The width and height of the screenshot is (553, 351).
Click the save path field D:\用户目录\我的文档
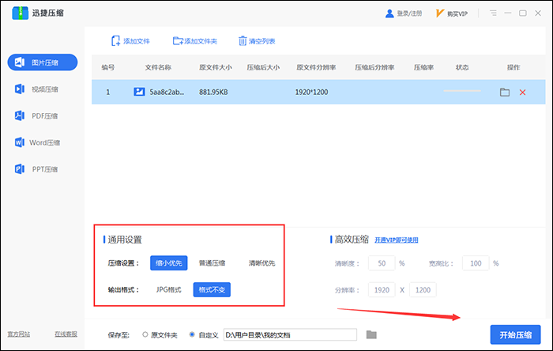click(x=290, y=334)
